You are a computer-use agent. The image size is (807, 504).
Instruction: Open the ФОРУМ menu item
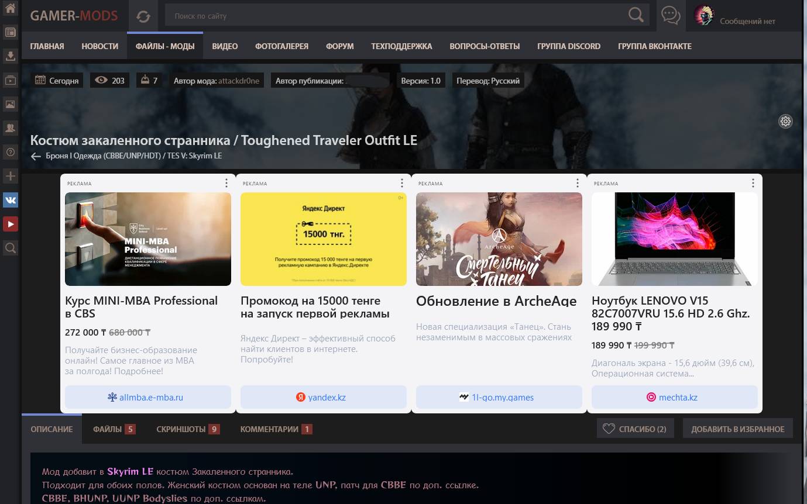340,46
